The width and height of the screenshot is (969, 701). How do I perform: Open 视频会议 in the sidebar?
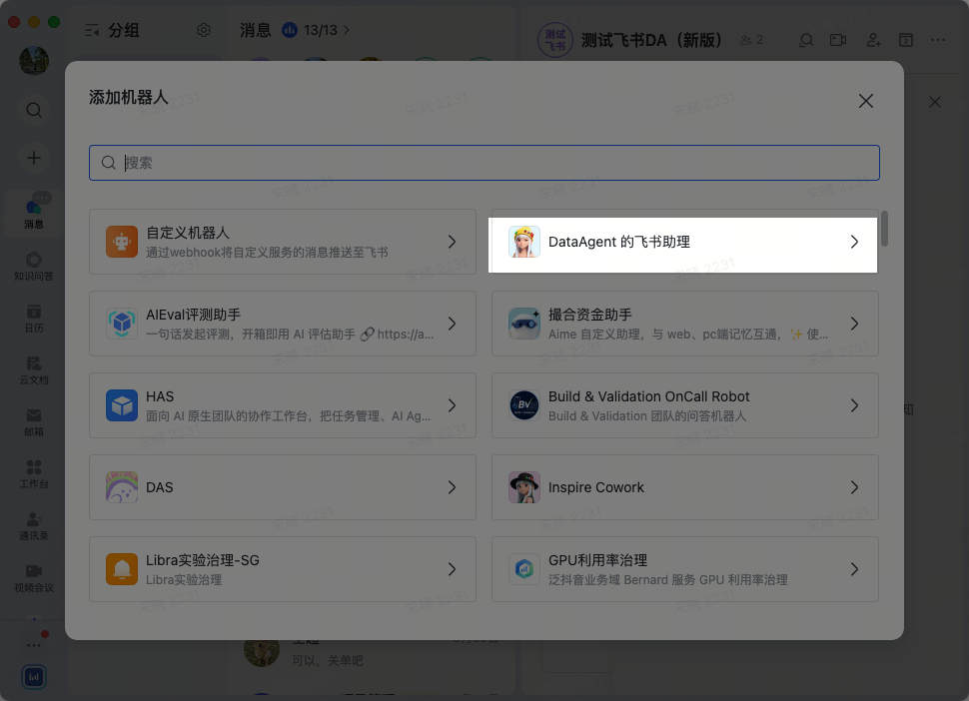34,578
